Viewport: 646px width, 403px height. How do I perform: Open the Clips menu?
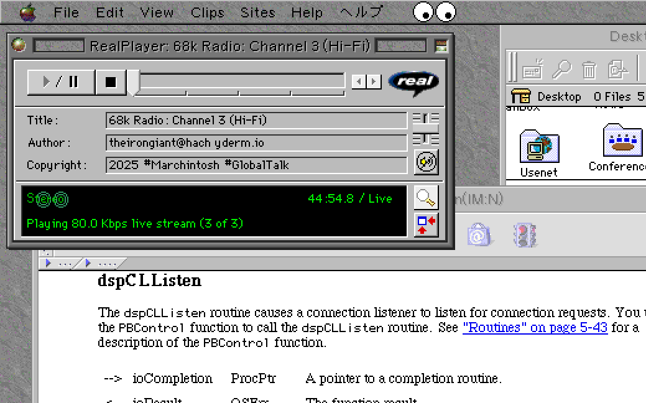tap(207, 12)
